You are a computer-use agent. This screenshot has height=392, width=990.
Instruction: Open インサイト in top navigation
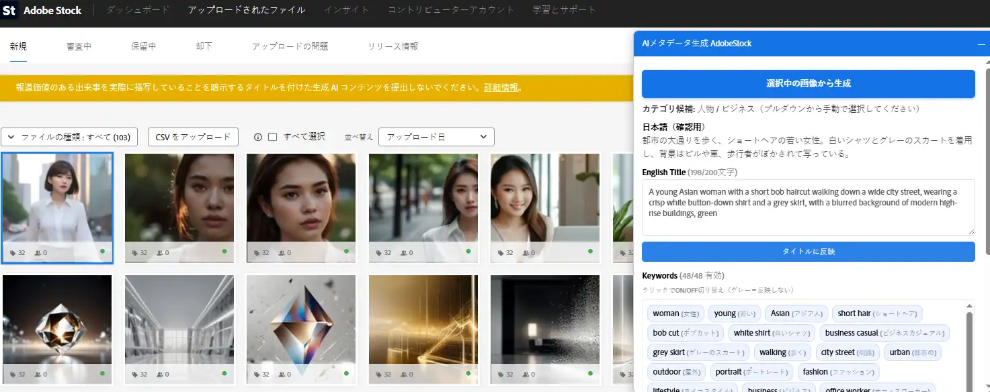point(346,10)
